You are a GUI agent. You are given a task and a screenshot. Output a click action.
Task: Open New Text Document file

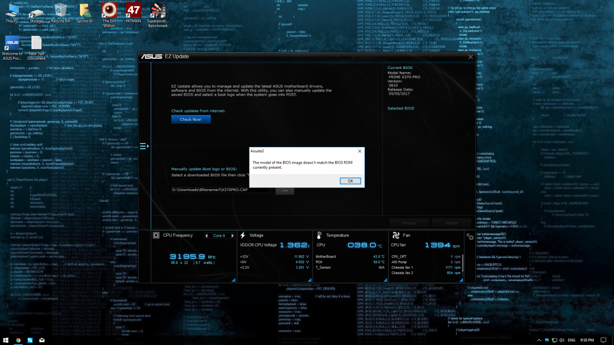click(x=36, y=48)
